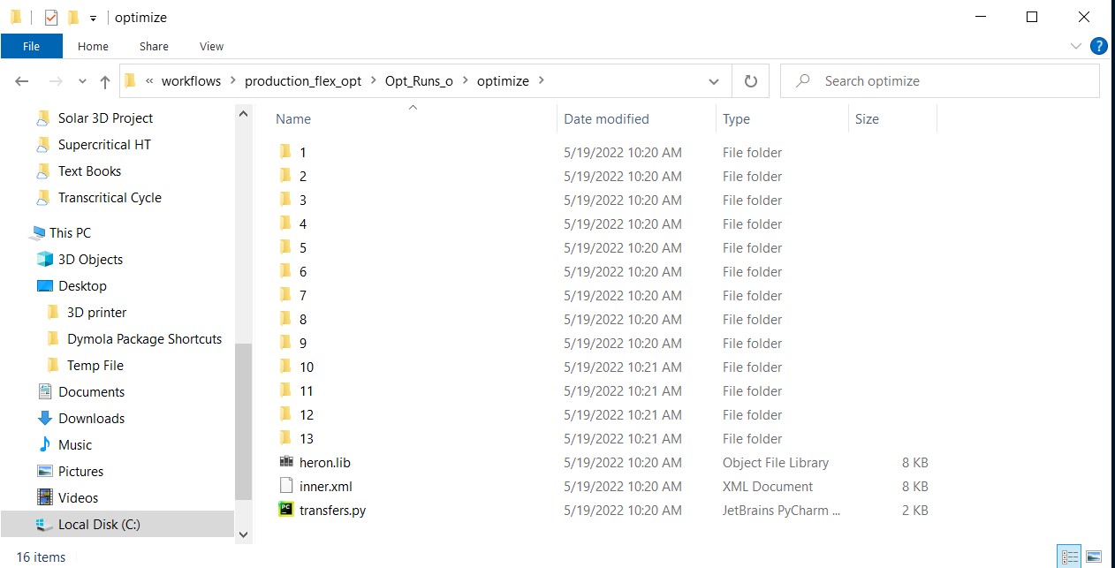The image size is (1115, 568).
Task: Switch to large thumbnails view in status bar
Action: [1096, 556]
